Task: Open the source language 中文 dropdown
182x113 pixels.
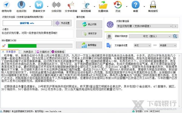Action: click(x=142, y=45)
